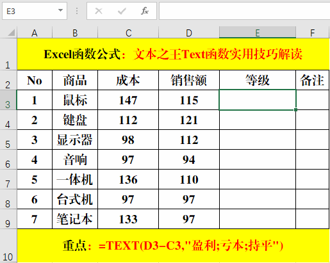330x263 pixels.
Task: Click sales cell '115' for 鼠标
Action: (x=189, y=100)
